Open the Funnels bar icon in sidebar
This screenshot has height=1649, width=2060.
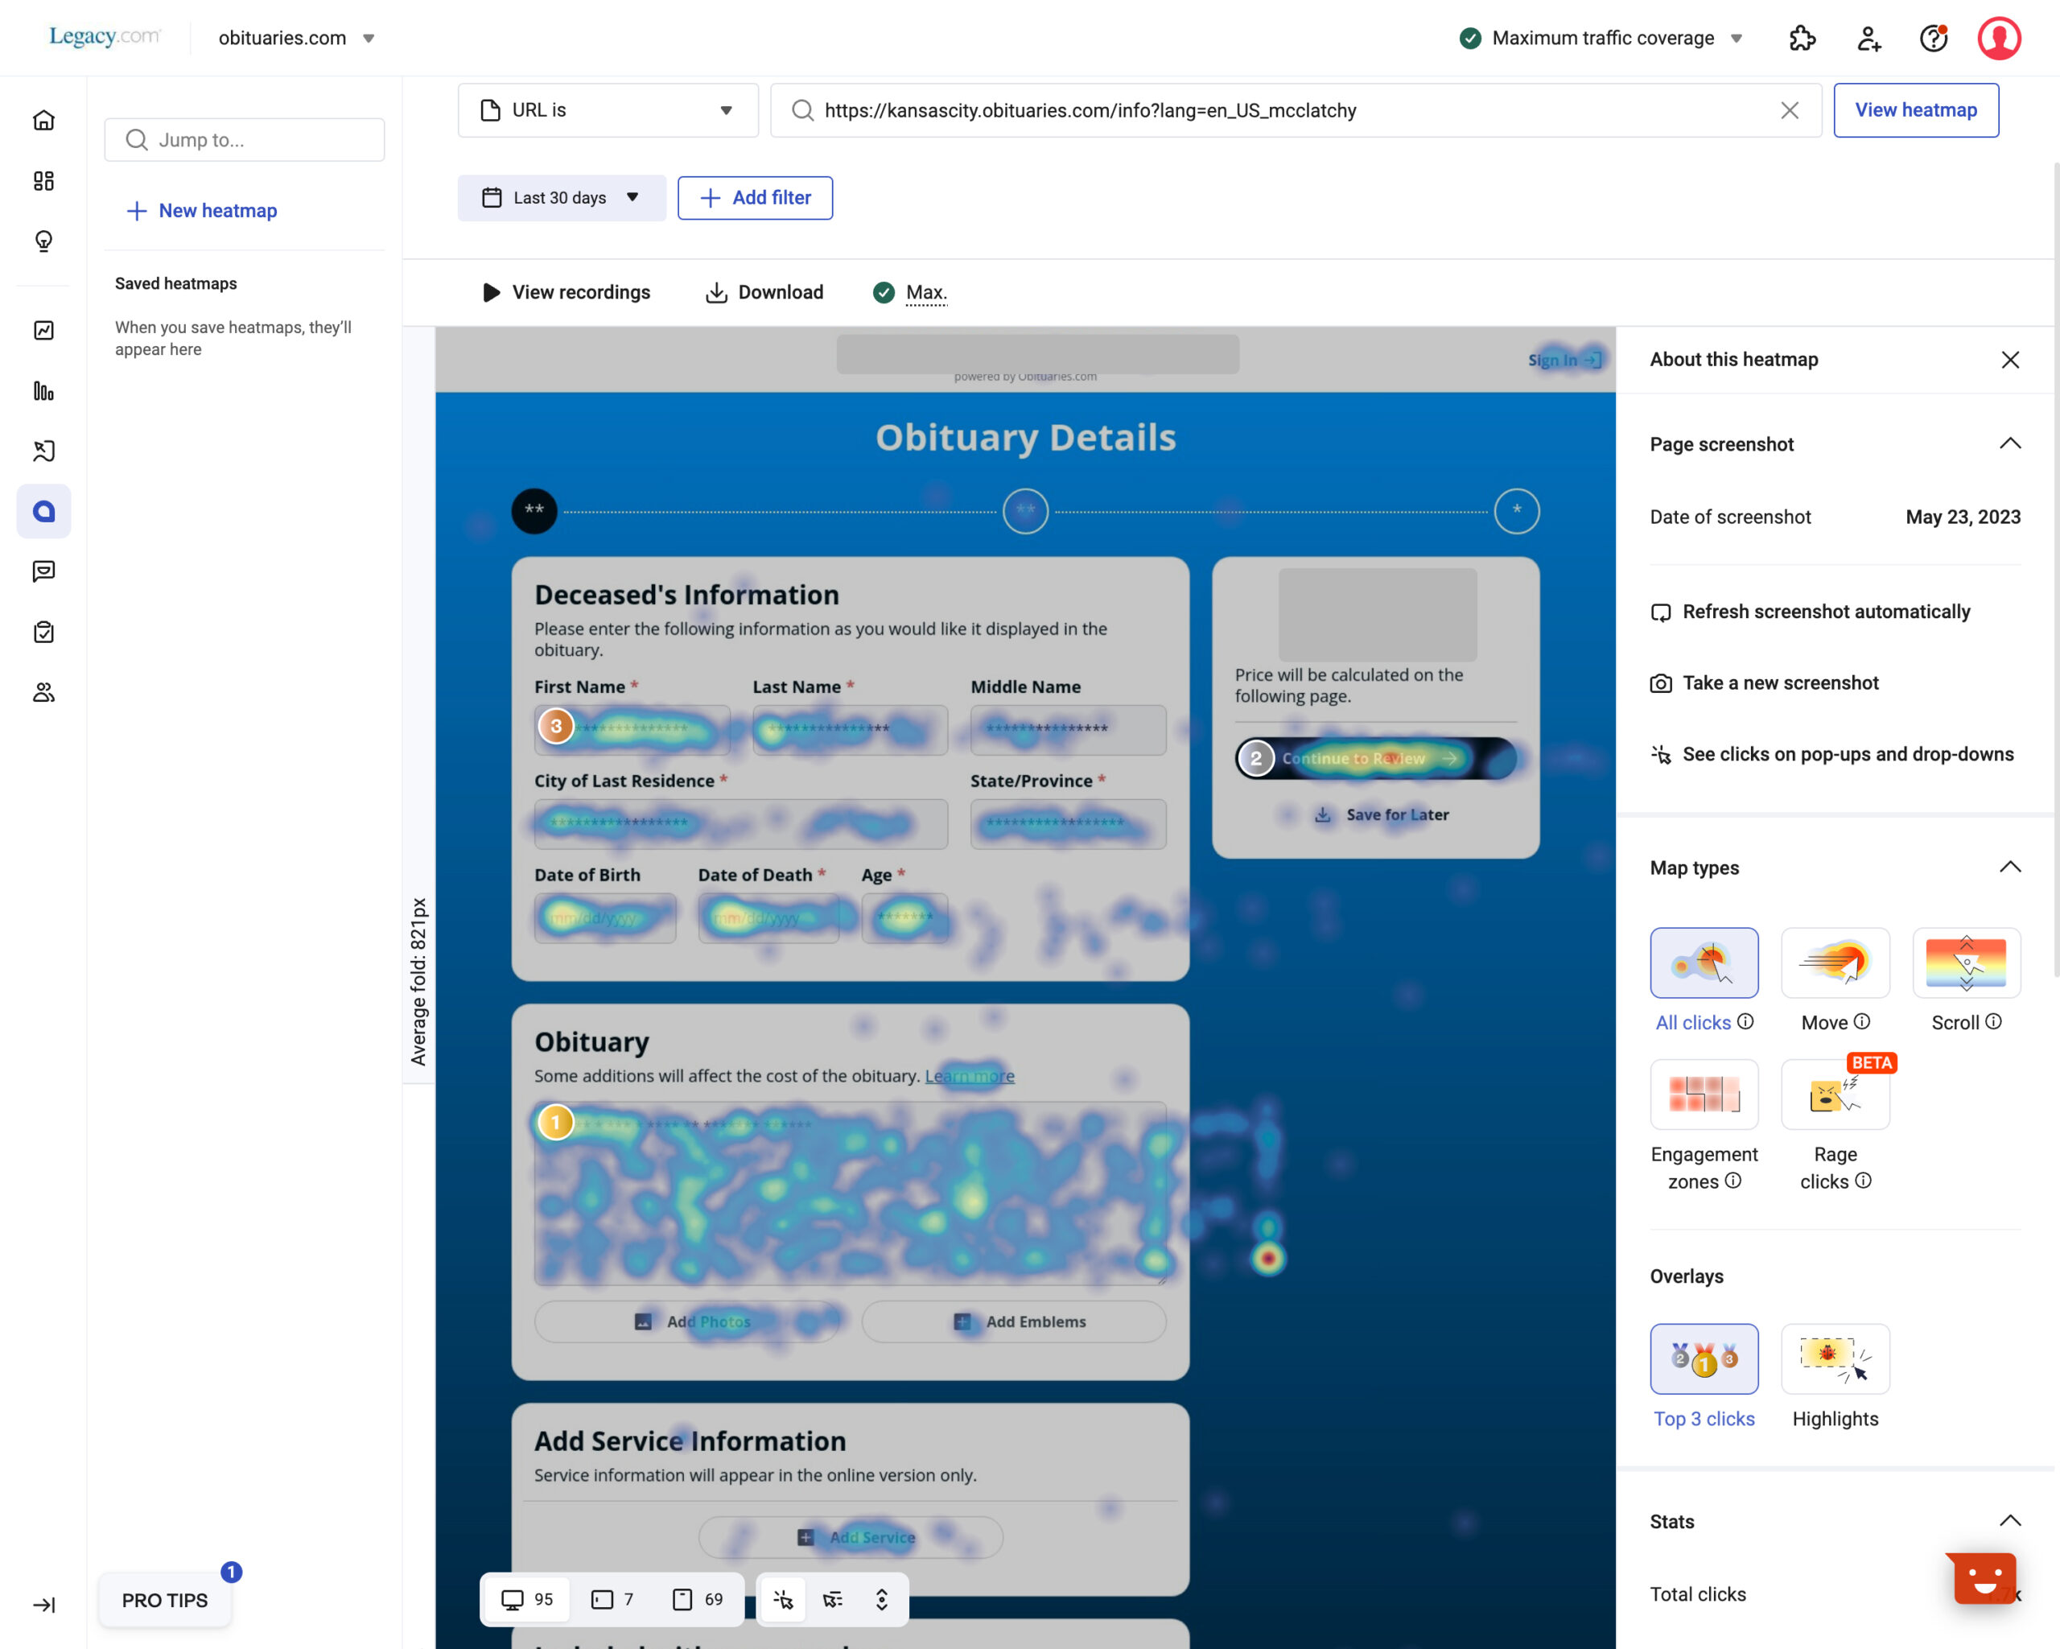[x=44, y=391]
